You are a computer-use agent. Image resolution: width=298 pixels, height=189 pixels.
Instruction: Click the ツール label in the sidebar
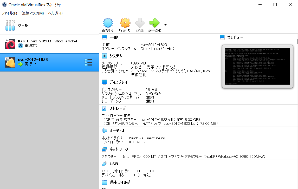tap(23, 25)
